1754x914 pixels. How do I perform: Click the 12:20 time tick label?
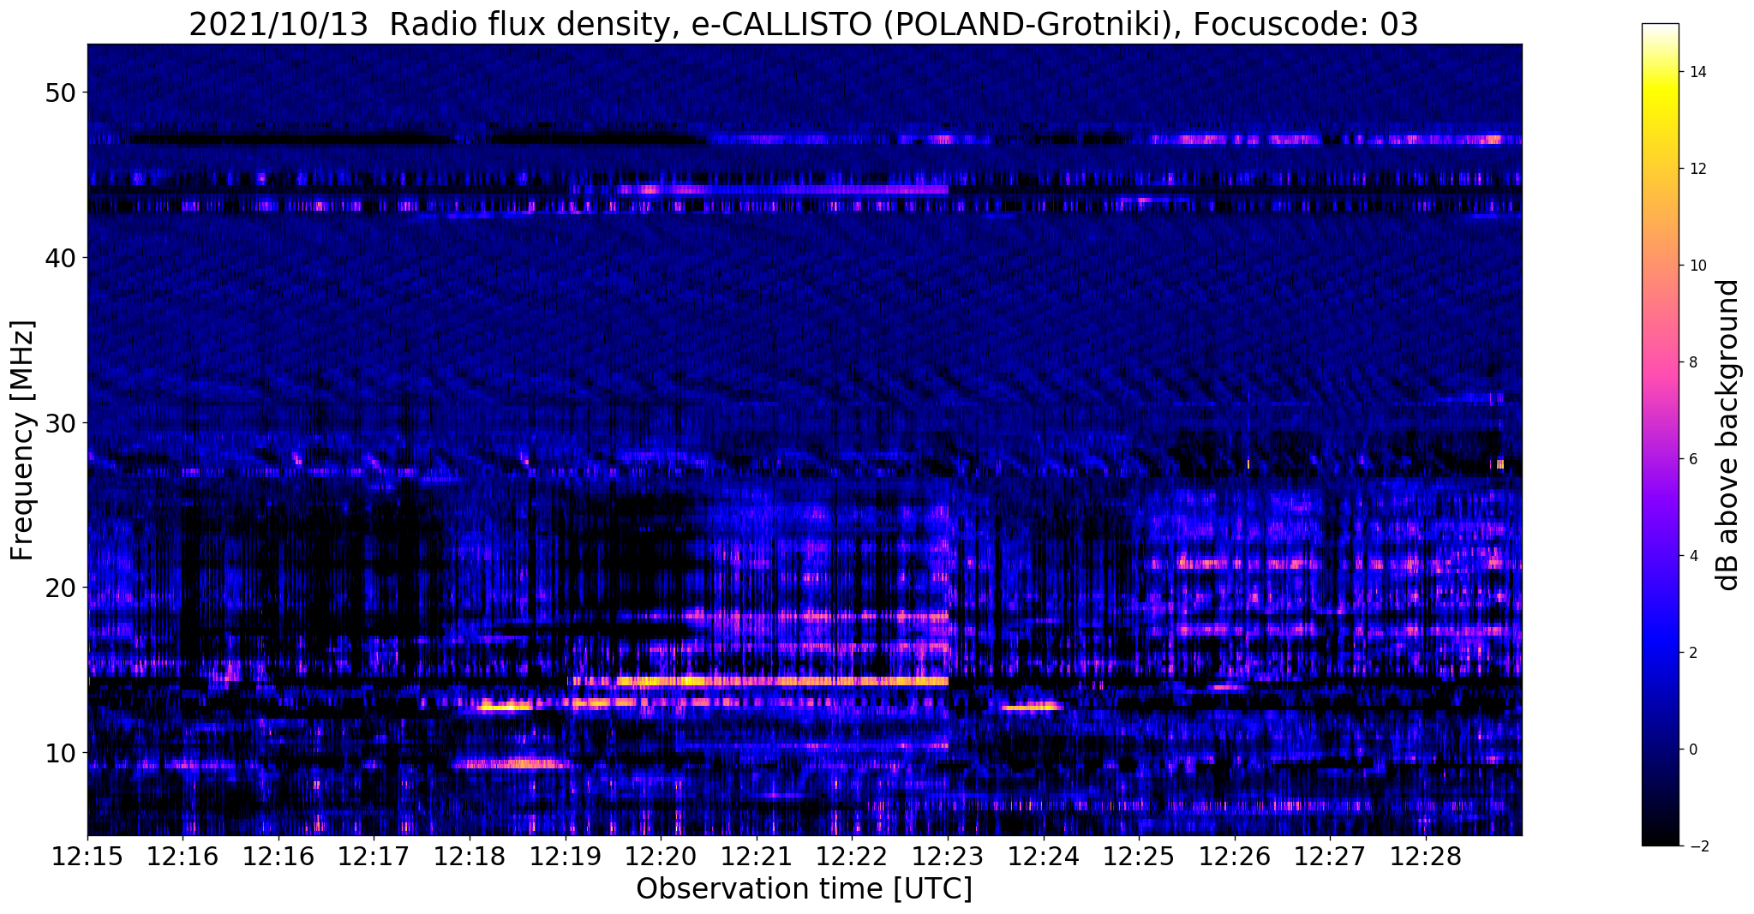tap(661, 857)
